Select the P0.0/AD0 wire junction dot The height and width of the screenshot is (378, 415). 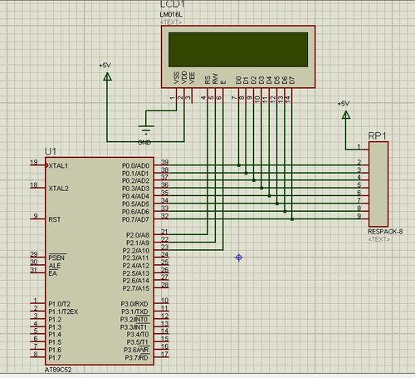(x=239, y=165)
